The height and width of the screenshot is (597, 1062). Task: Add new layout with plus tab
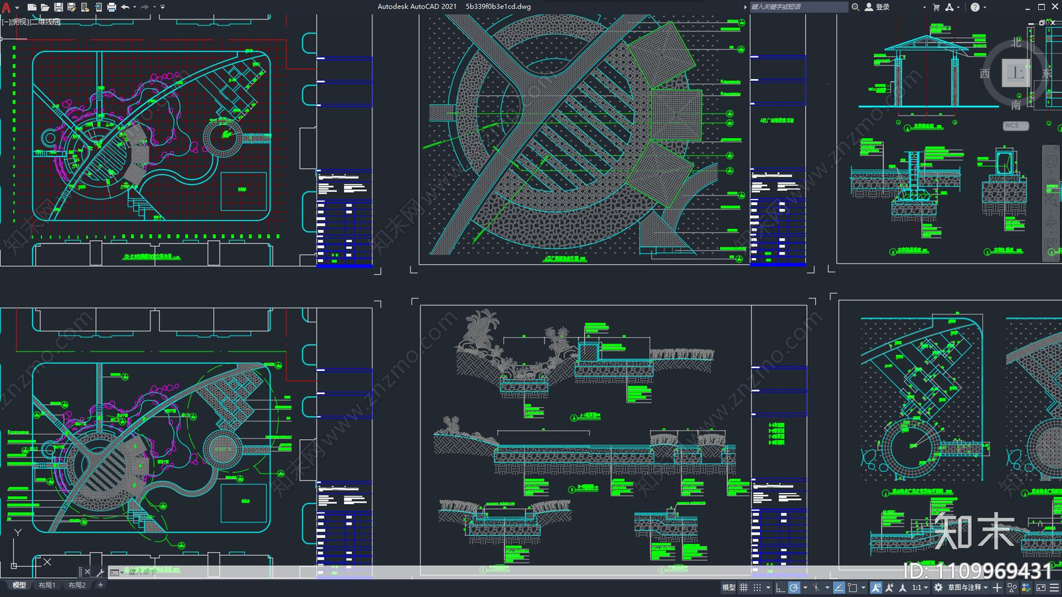100,585
